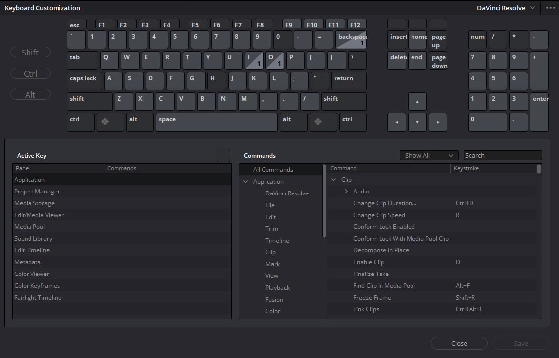Click the space bar on virtual keyboard
Image resolution: width=559 pixels, height=358 pixels.
click(217, 122)
